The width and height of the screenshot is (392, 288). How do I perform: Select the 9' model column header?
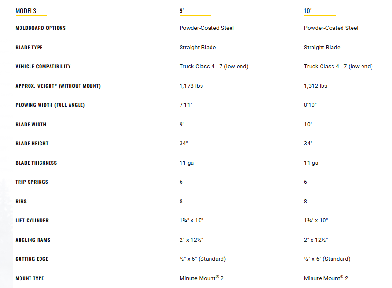click(182, 11)
